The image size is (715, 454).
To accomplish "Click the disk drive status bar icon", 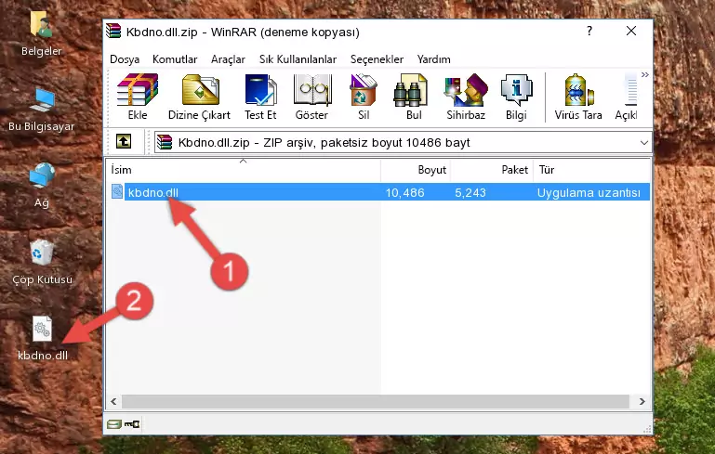I will [x=114, y=424].
